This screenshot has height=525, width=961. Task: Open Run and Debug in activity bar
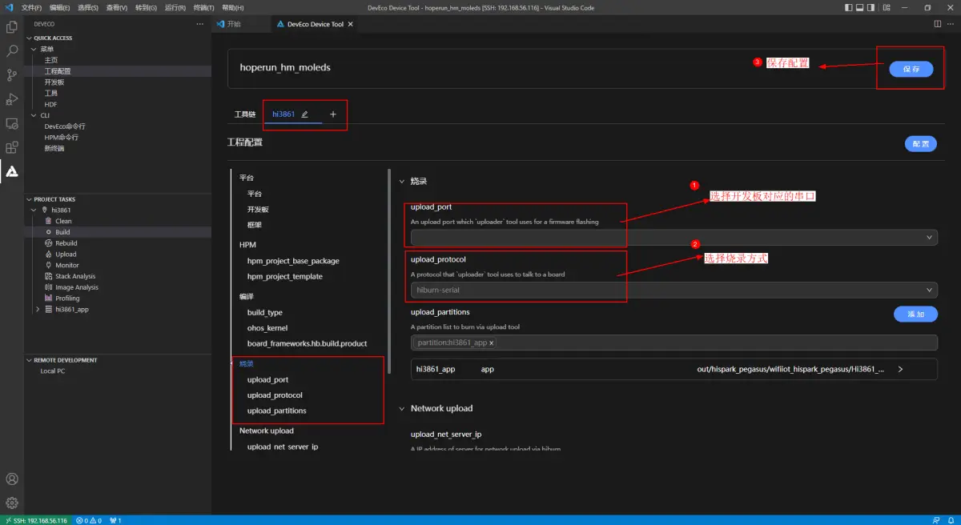pos(12,99)
